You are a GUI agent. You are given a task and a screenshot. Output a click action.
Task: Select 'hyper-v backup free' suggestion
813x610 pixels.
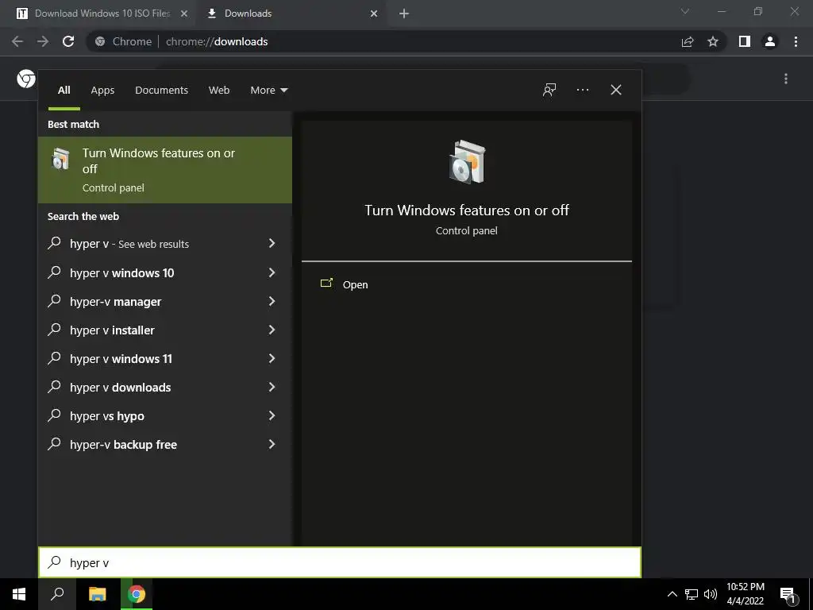[165, 445]
